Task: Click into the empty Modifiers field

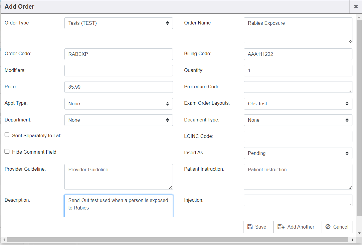Action: pyautogui.click(x=118, y=70)
